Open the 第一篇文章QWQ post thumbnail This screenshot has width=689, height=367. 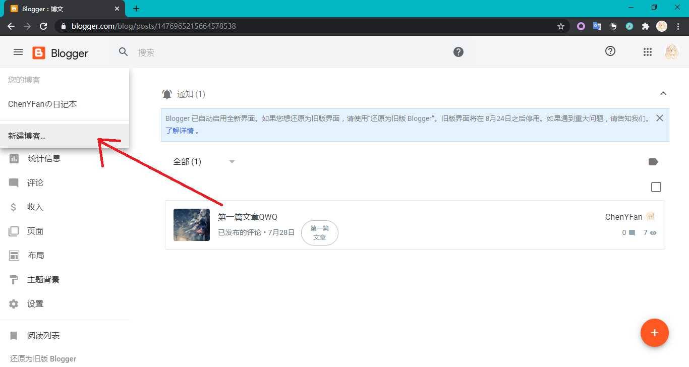pyautogui.click(x=192, y=225)
